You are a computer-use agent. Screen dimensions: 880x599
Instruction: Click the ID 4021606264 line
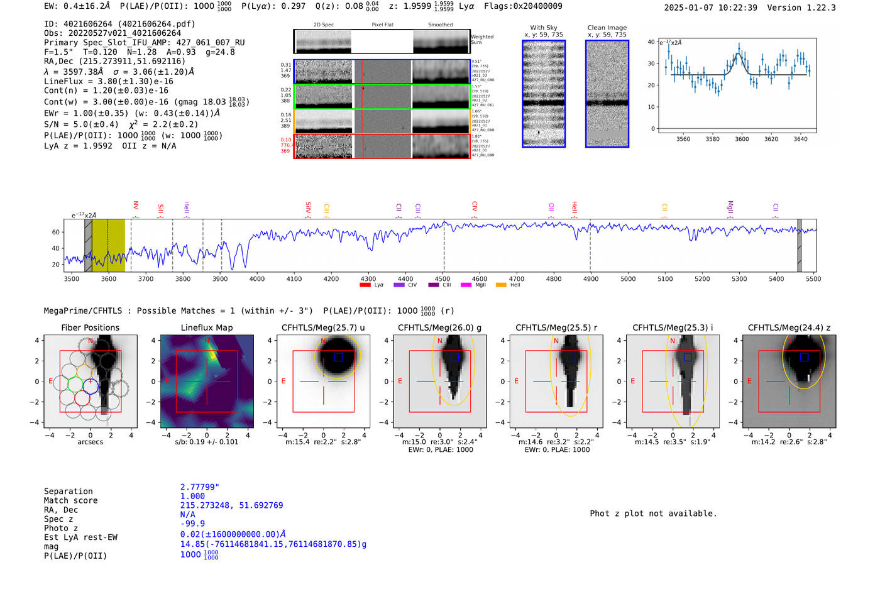point(119,24)
